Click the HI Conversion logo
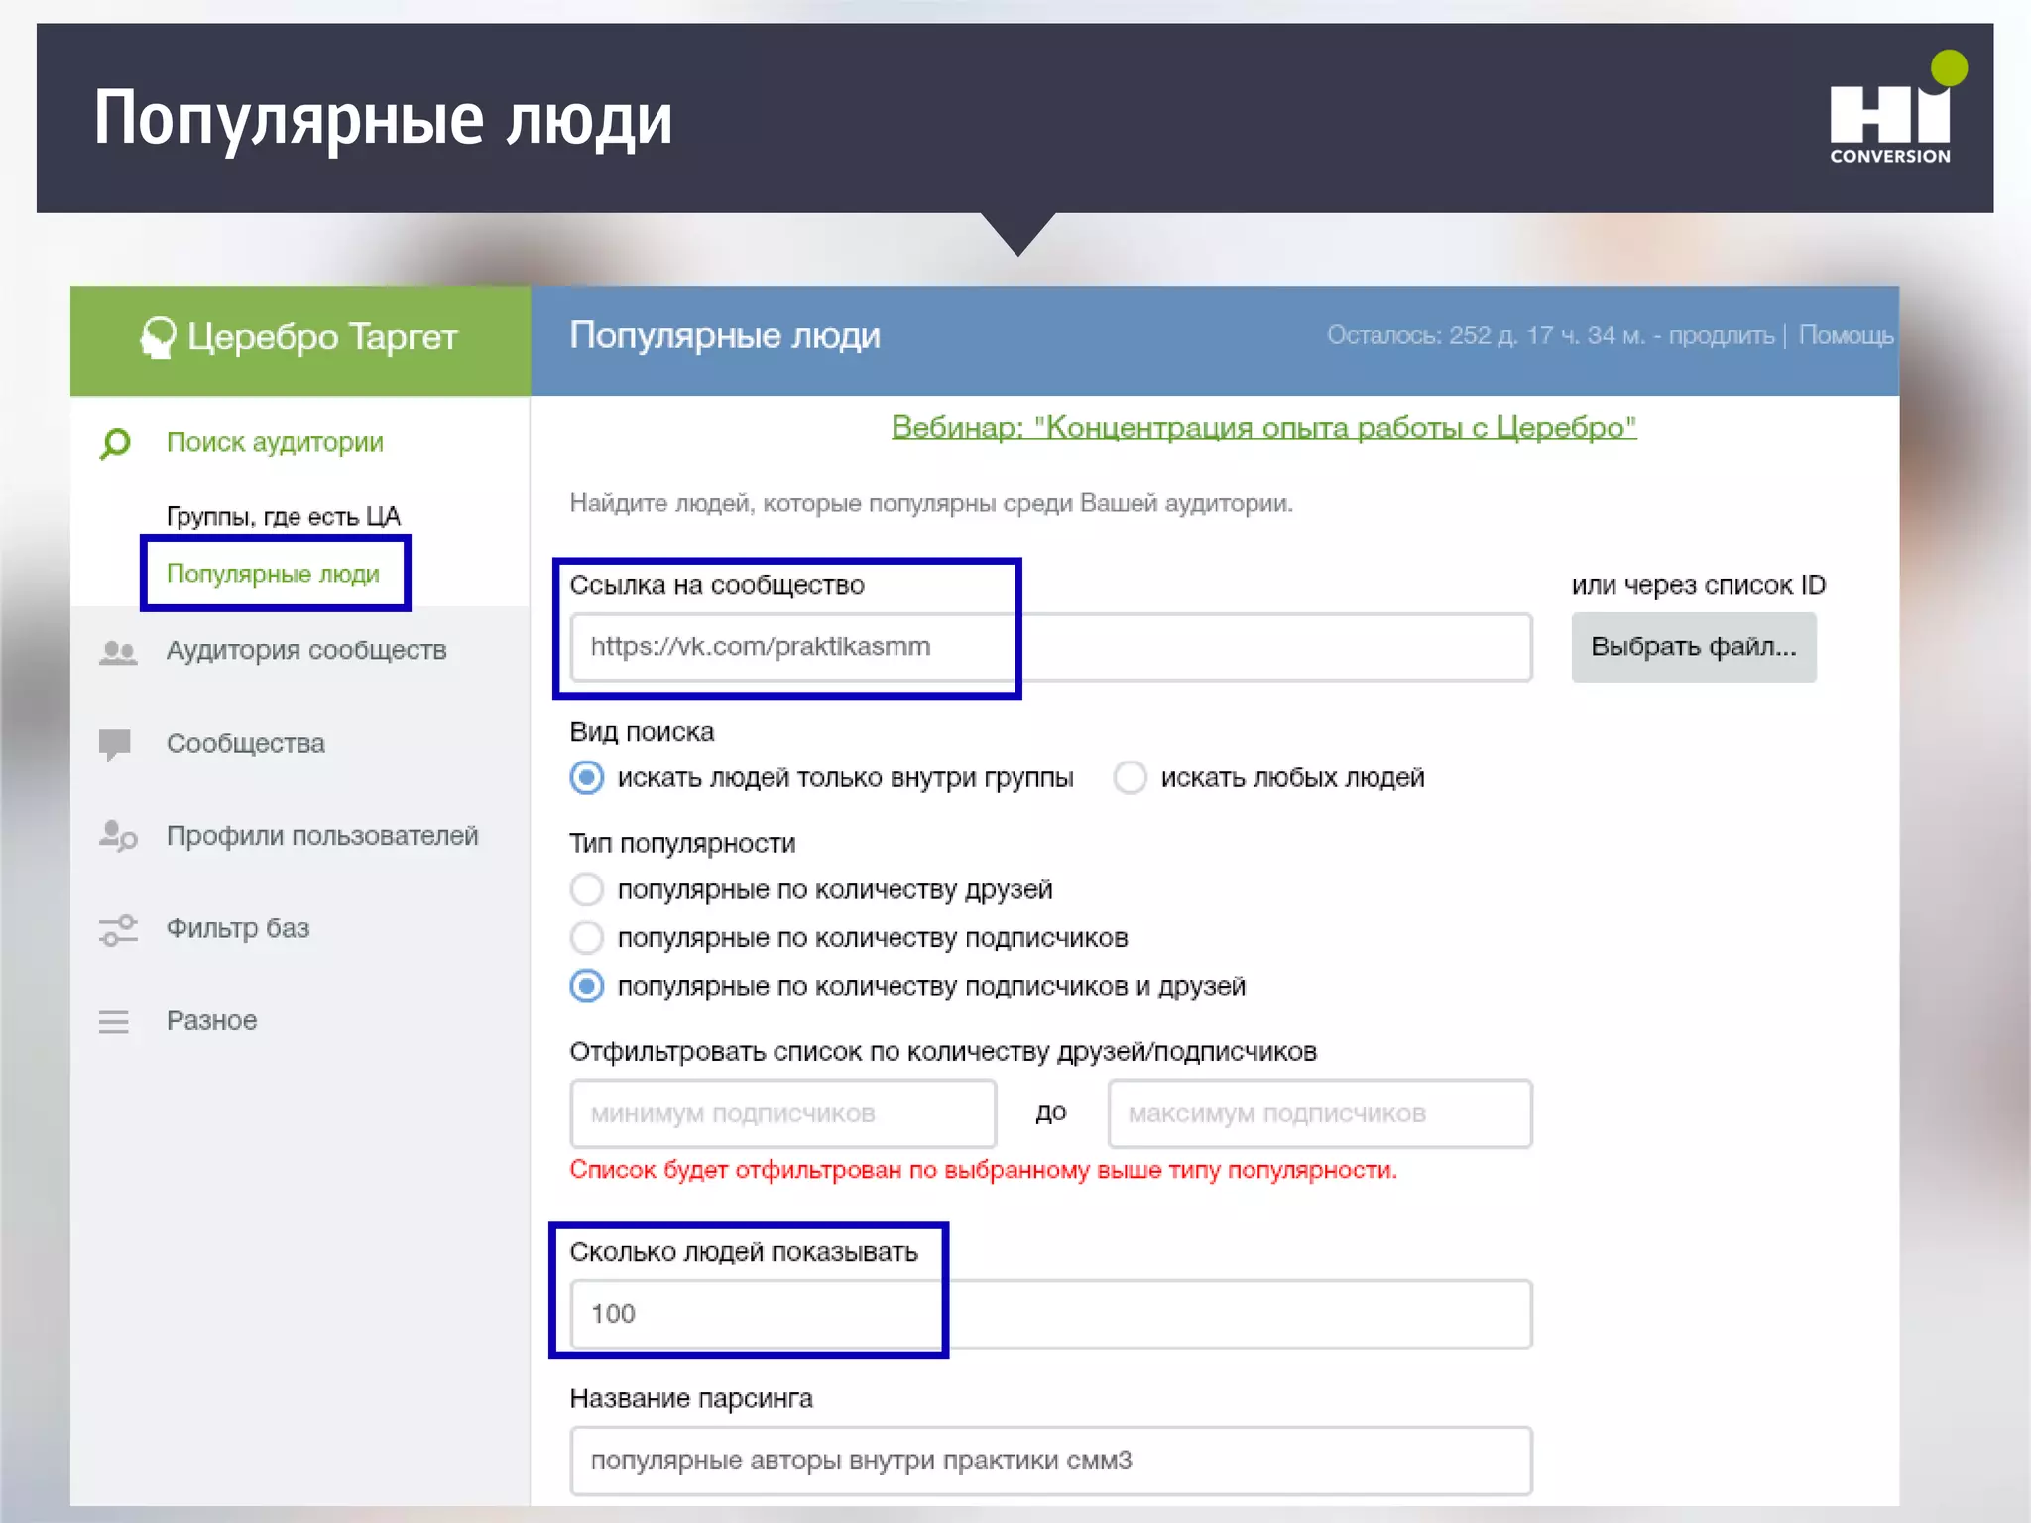This screenshot has height=1523, width=2031. pos(1898,109)
